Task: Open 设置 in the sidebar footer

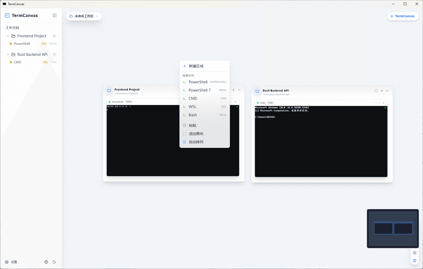Action: coord(11,262)
